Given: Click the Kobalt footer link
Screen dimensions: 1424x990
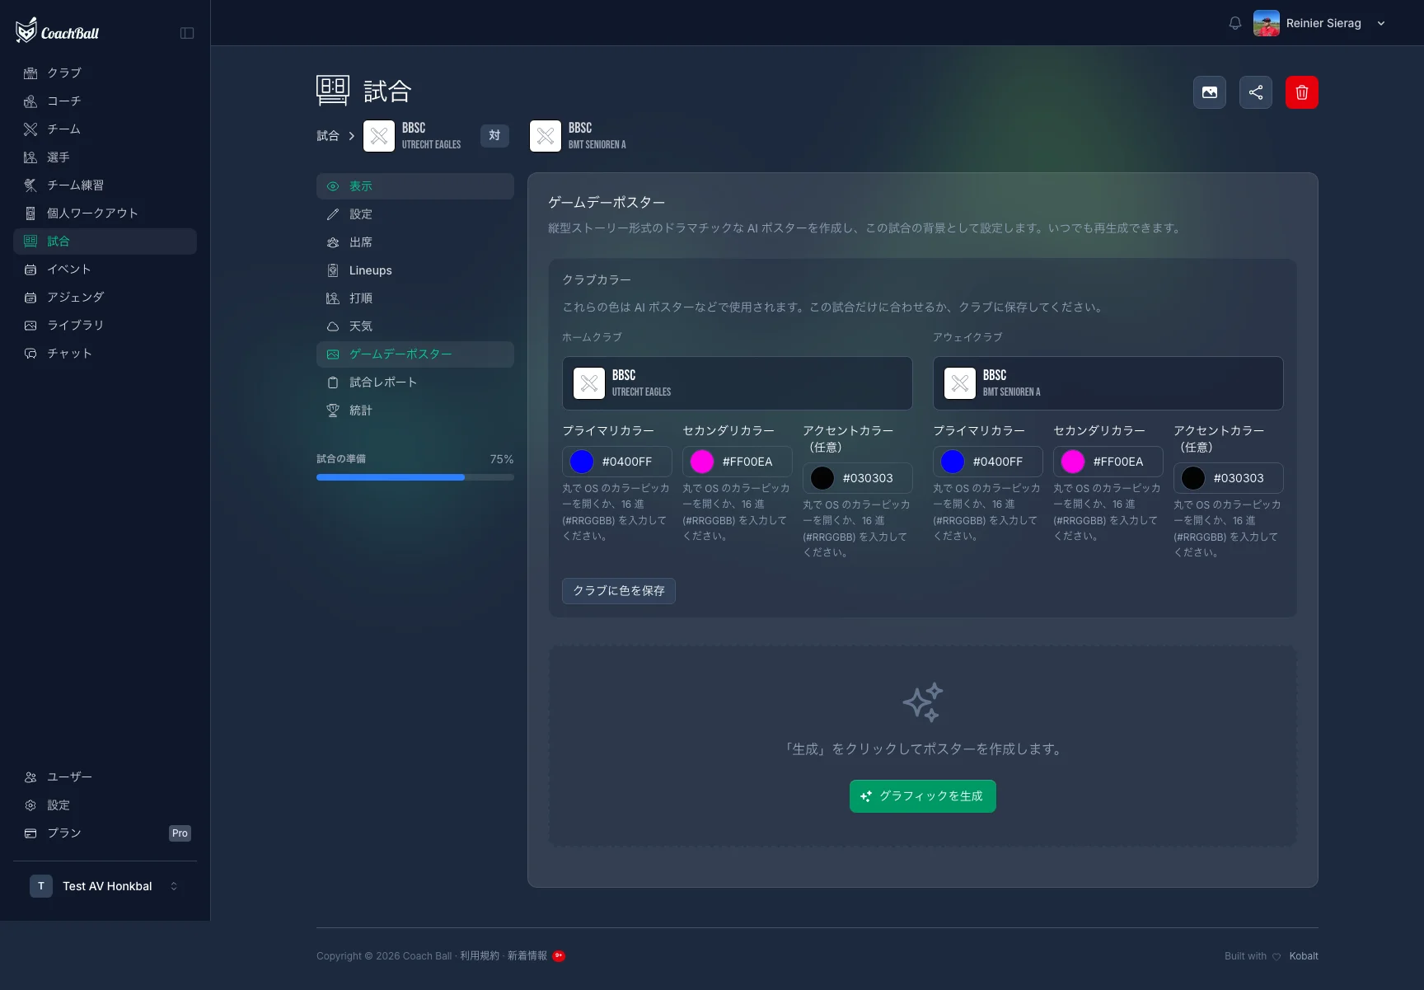Looking at the screenshot, I should click(x=1304, y=956).
